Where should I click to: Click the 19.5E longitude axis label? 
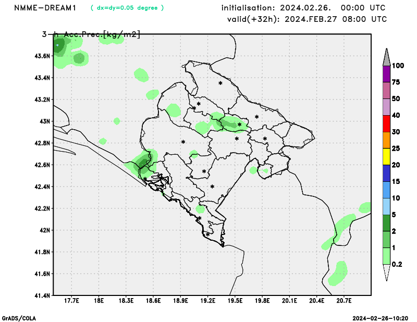(x=235, y=301)
